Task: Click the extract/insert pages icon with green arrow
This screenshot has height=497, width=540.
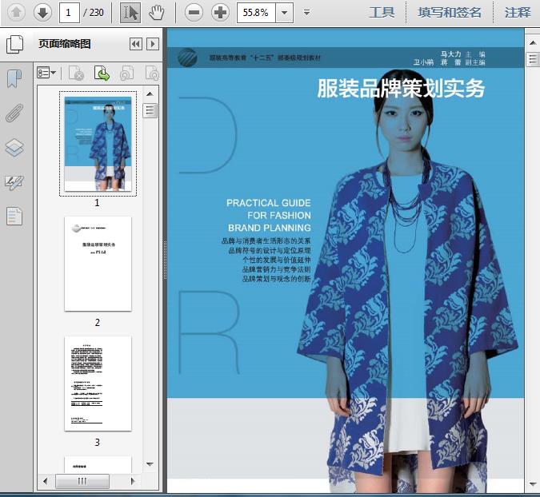Action: [x=102, y=74]
